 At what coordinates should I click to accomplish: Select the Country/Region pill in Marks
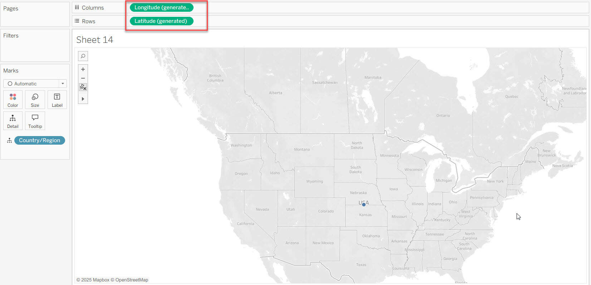tap(40, 140)
